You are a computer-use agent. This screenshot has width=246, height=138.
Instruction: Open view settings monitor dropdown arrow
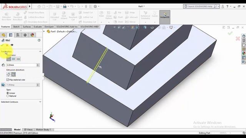tap(175, 28)
